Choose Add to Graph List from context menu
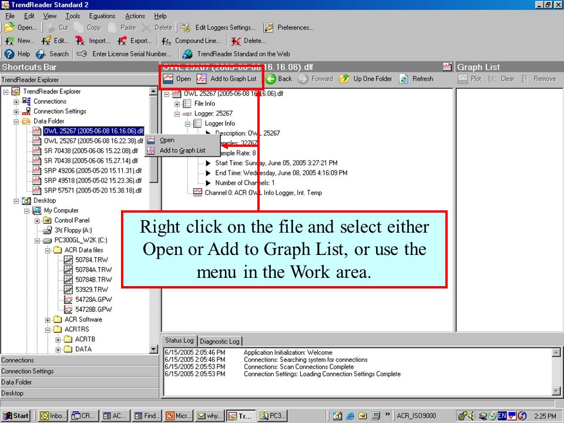 [x=182, y=150]
